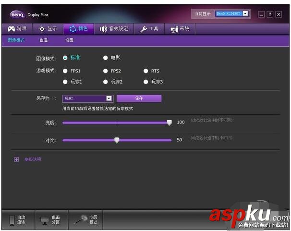Open the 设置 sub-tab
The image size is (291, 231).
point(69,40)
